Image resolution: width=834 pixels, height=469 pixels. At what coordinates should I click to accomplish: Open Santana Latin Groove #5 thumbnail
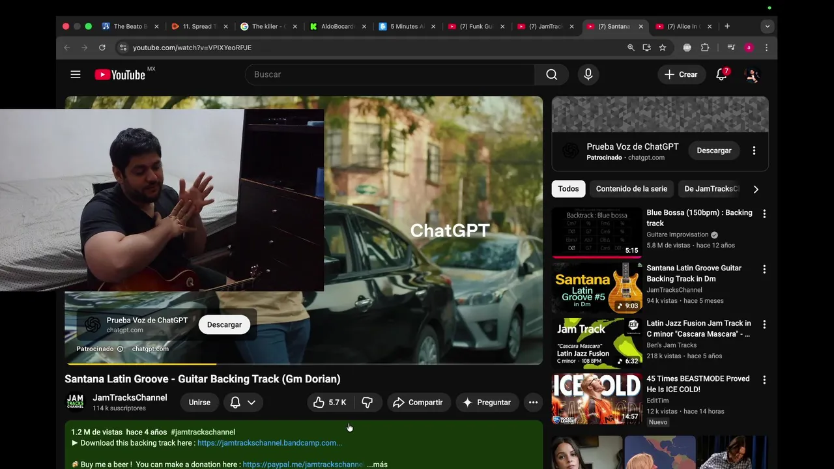(x=597, y=288)
